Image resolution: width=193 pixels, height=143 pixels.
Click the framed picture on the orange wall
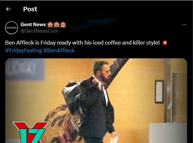click(159, 92)
